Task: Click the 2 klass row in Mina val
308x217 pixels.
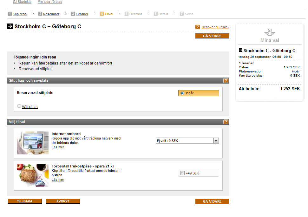Action: (269, 67)
